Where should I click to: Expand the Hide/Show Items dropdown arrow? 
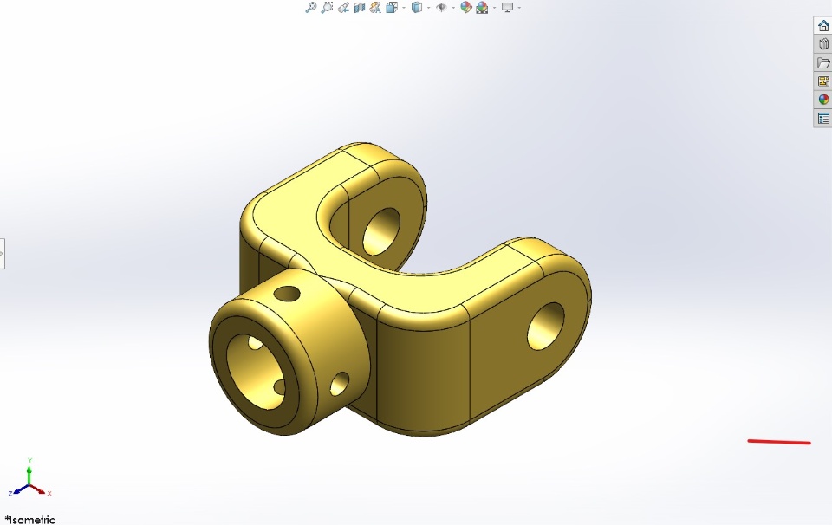tap(453, 8)
